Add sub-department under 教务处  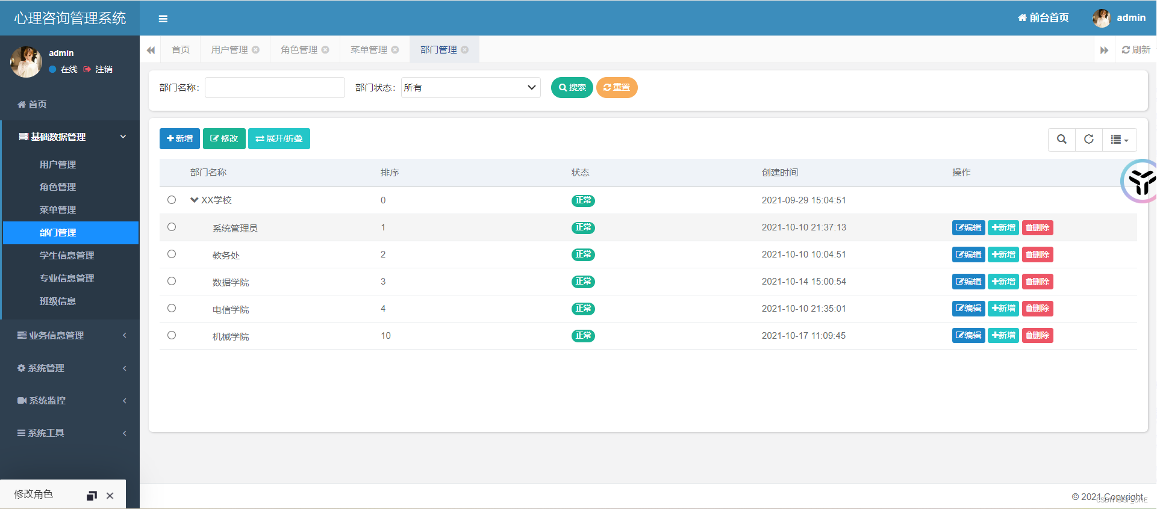1003,255
